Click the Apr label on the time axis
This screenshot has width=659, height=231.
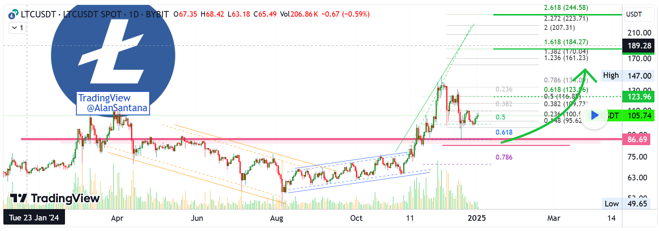(117, 218)
